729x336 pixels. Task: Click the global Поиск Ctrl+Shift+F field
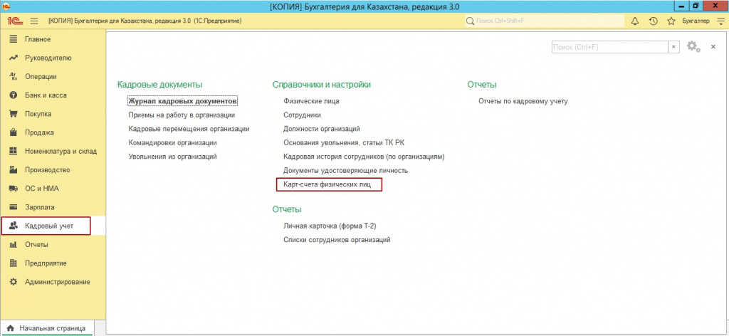coord(545,21)
